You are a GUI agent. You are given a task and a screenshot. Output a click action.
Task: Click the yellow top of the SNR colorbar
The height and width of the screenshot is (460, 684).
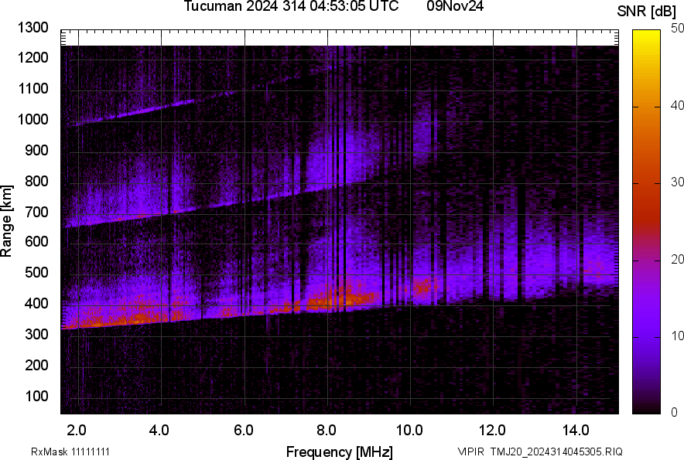point(647,34)
